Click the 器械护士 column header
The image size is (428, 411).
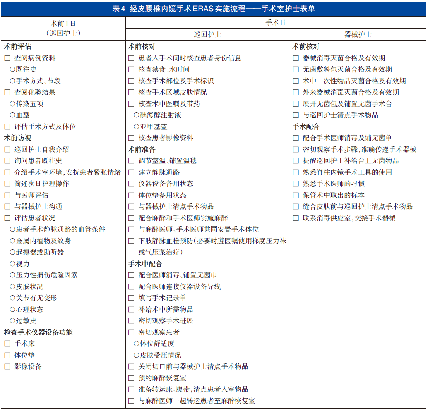pyautogui.click(x=358, y=34)
